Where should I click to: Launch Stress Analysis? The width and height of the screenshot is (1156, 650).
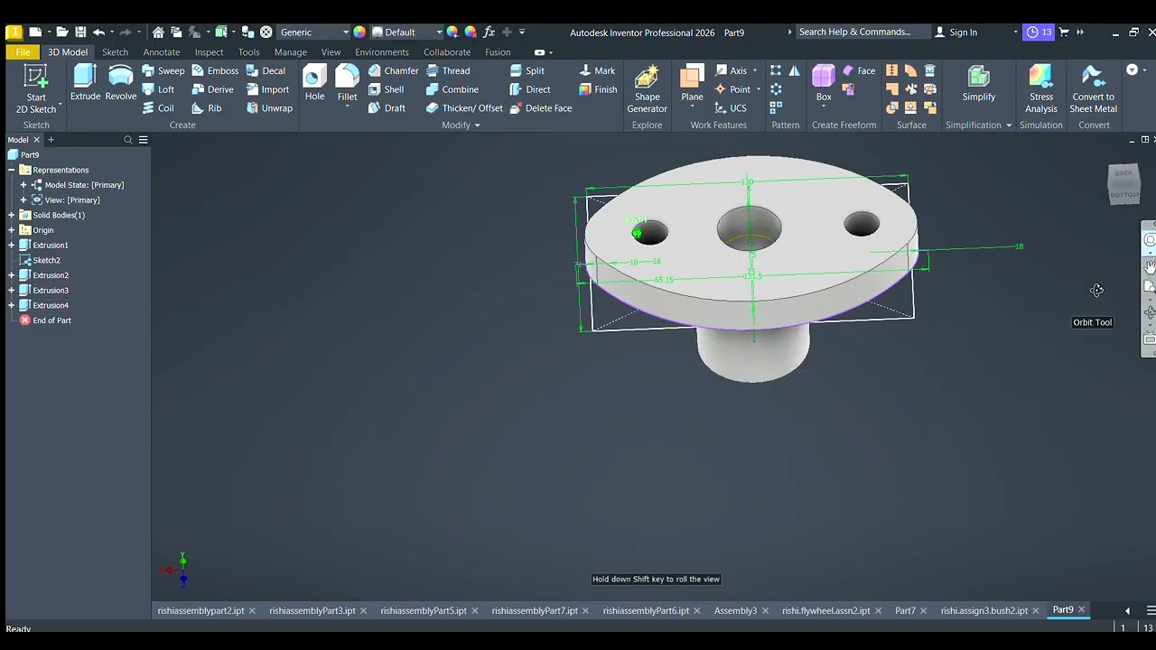click(x=1041, y=89)
